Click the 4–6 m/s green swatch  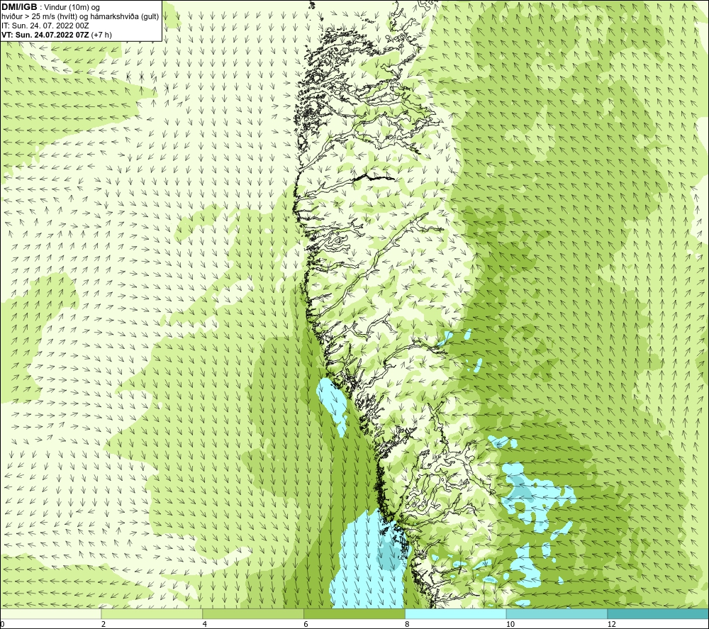(253, 613)
